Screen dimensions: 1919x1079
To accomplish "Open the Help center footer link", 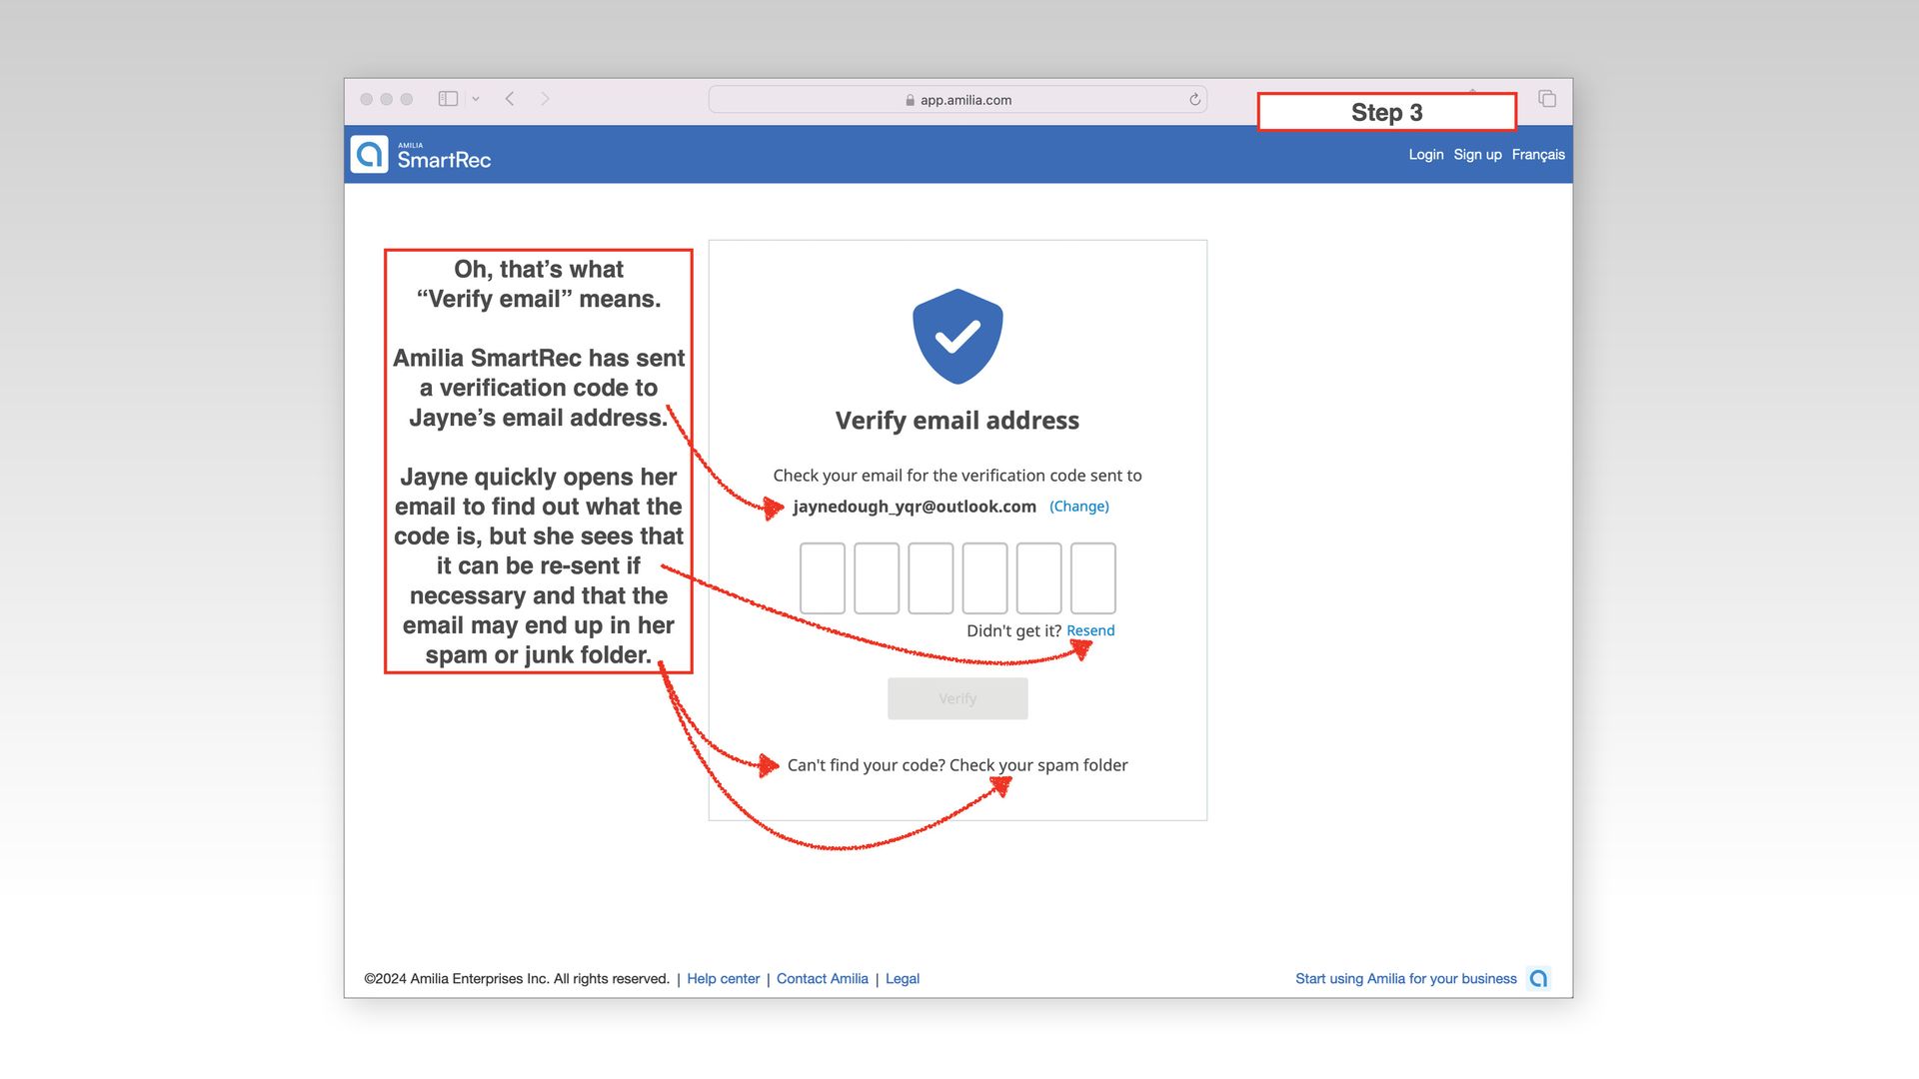I will click(723, 979).
